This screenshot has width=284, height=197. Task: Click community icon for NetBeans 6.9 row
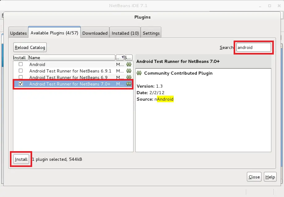(x=129, y=77)
